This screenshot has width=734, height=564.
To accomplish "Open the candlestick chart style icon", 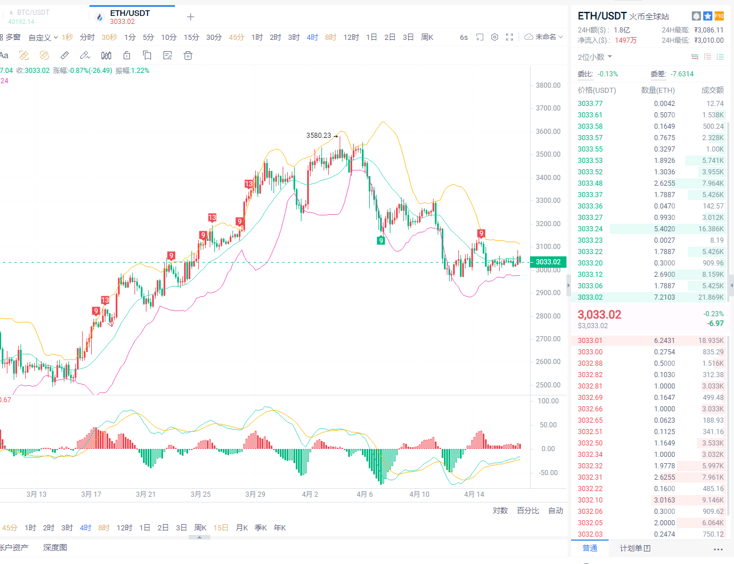I will [x=106, y=55].
